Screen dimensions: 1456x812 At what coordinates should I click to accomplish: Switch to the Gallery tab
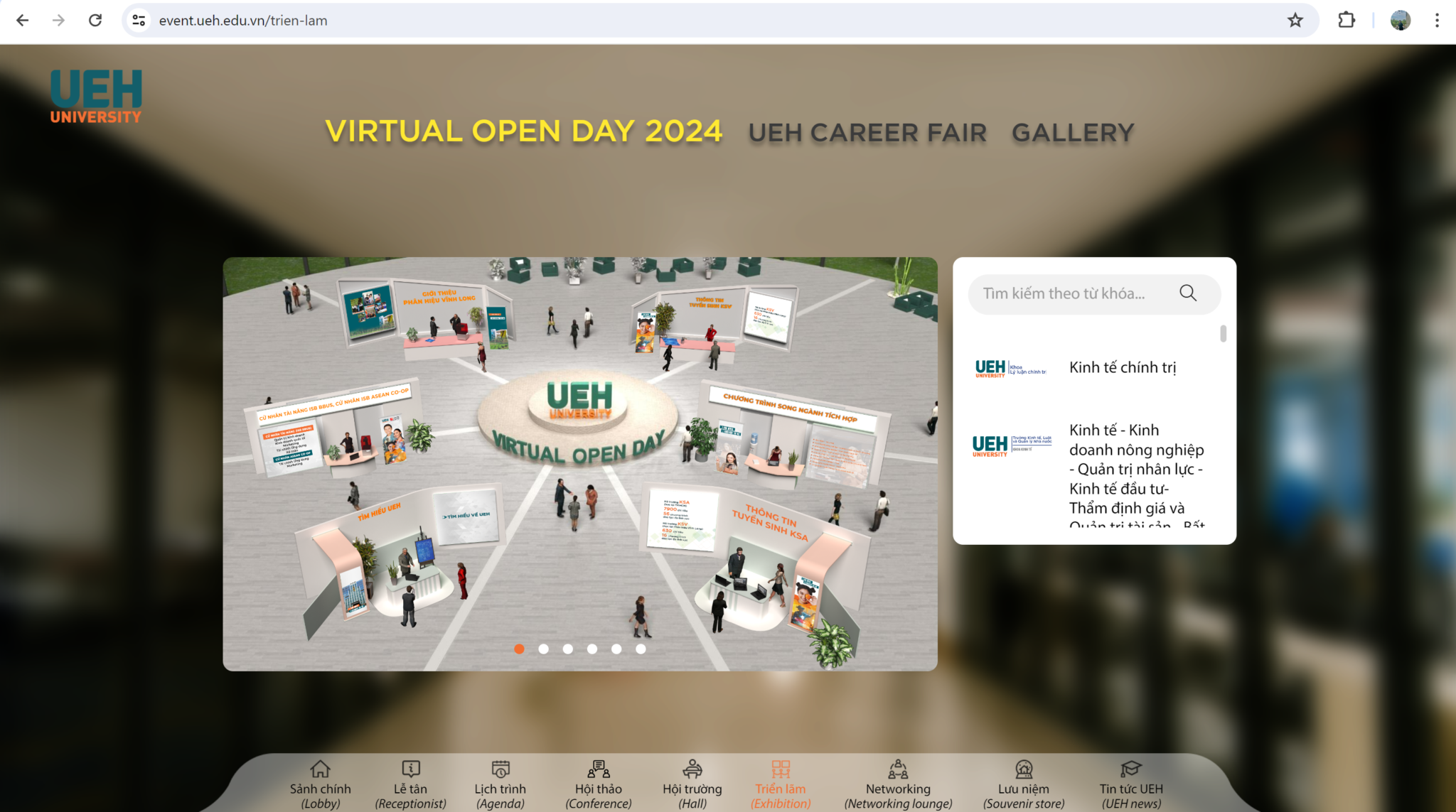[1073, 133]
